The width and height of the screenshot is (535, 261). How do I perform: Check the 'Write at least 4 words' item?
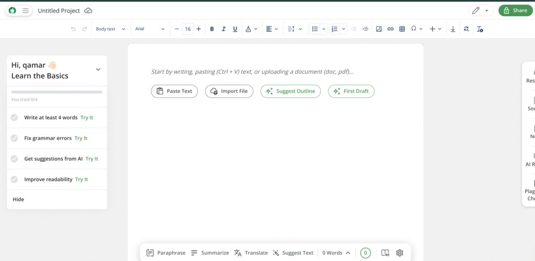[x=15, y=118]
